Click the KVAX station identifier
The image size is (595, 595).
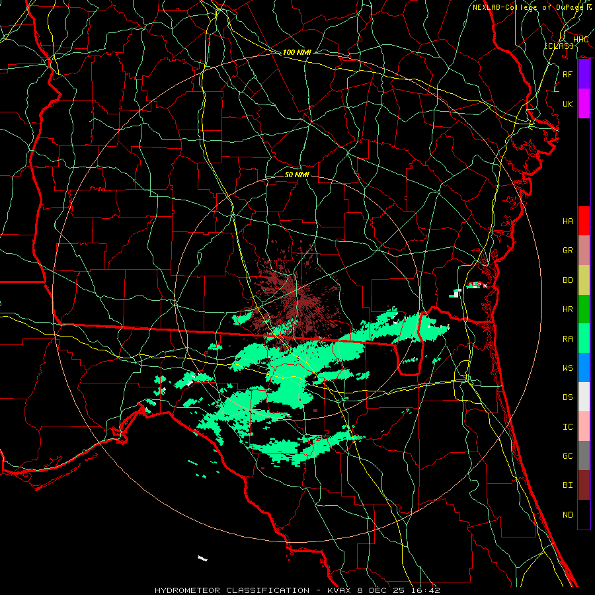(x=340, y=590)
